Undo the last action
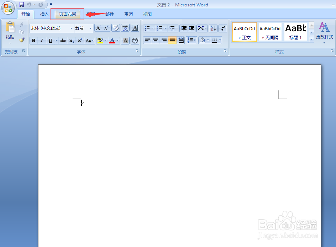 pyautogui.click(x=29, y=5)
